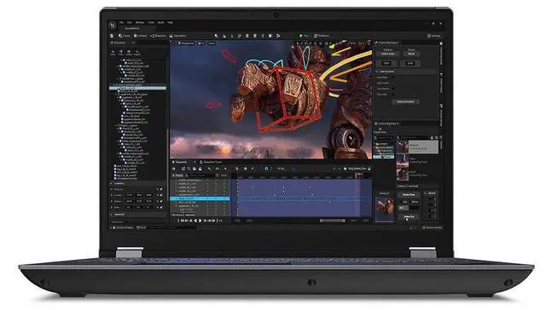This screenshot has height=310, width=546.
Task: Click the Sequencer camera/render movie icon
Action: tap(195, 169)
